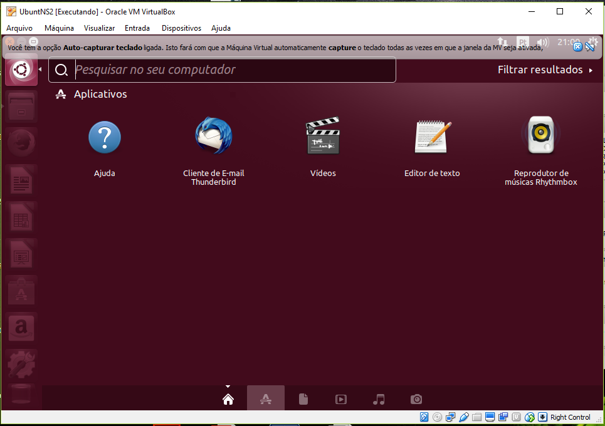Click network adapters status icon
The height and width of the screenshot is (426, 605).
[x=450, y=417]
